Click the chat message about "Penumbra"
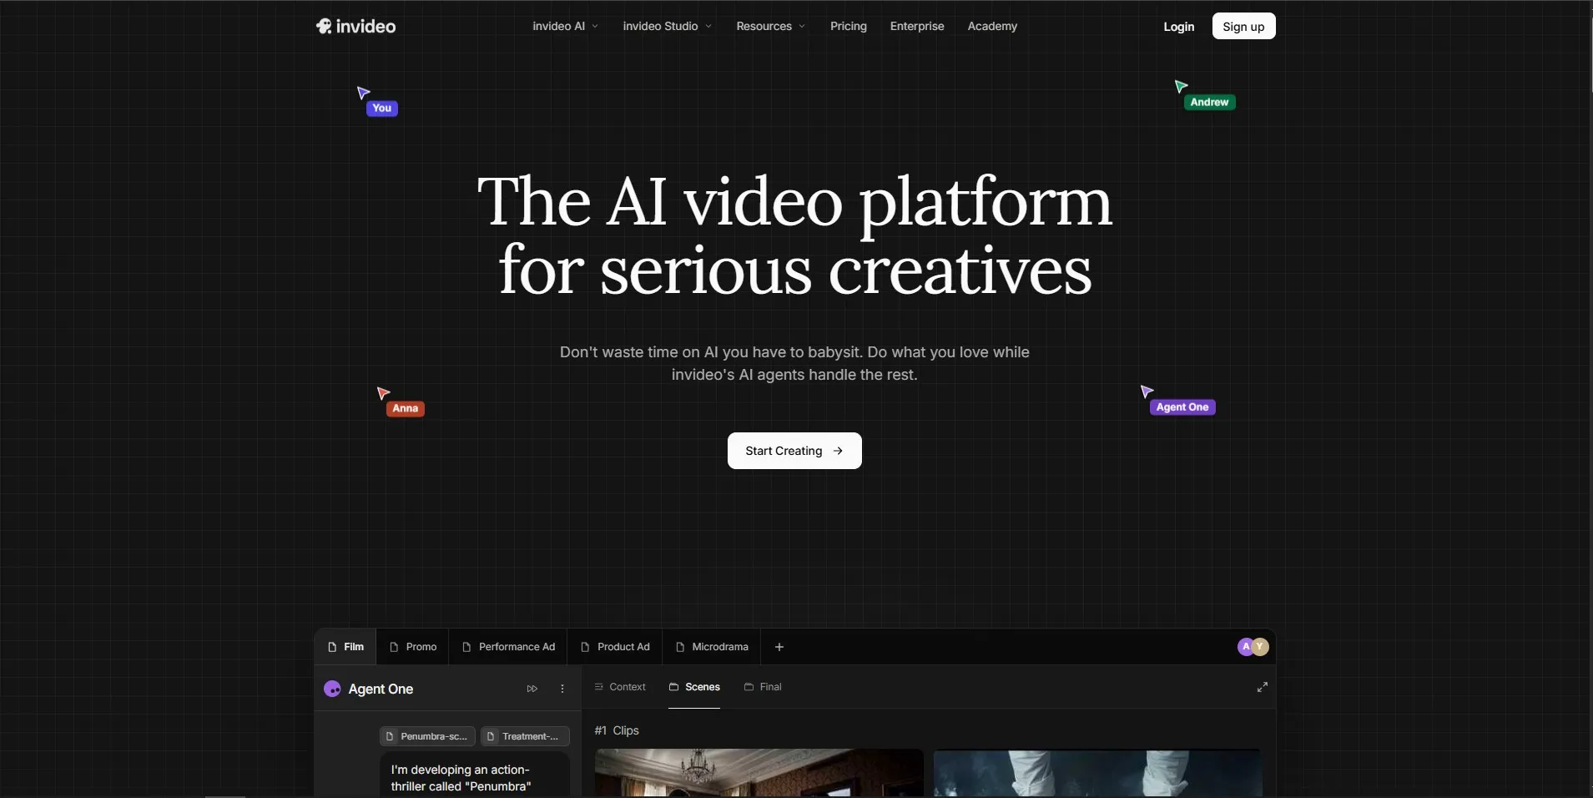Image resolution: width=1593 pixels, height=798 pixels. click(x=474, y=776)
